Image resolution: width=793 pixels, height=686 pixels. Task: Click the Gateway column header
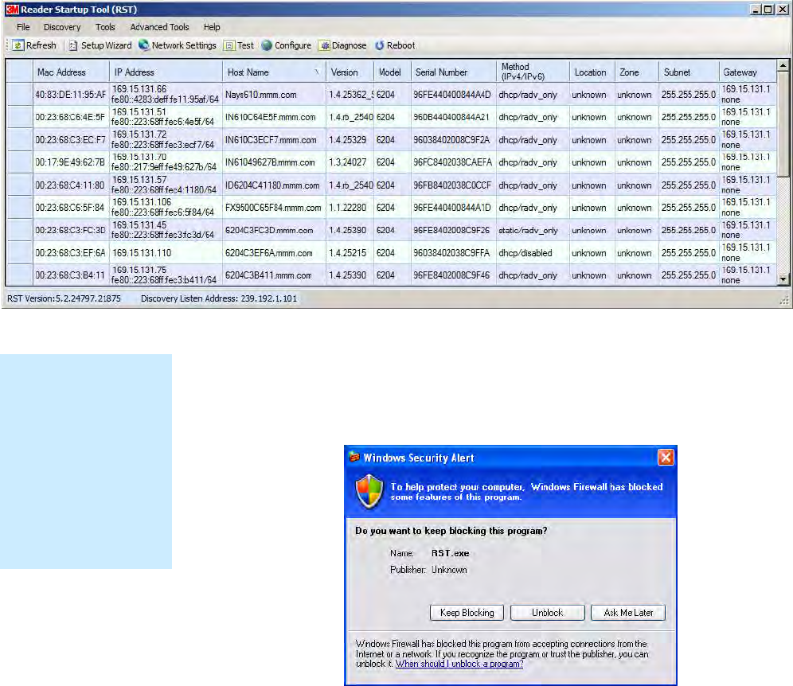coord(748,72)
